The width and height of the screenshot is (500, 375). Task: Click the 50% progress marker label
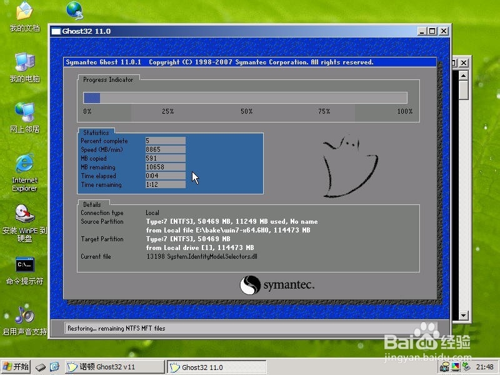click(246, 111)
